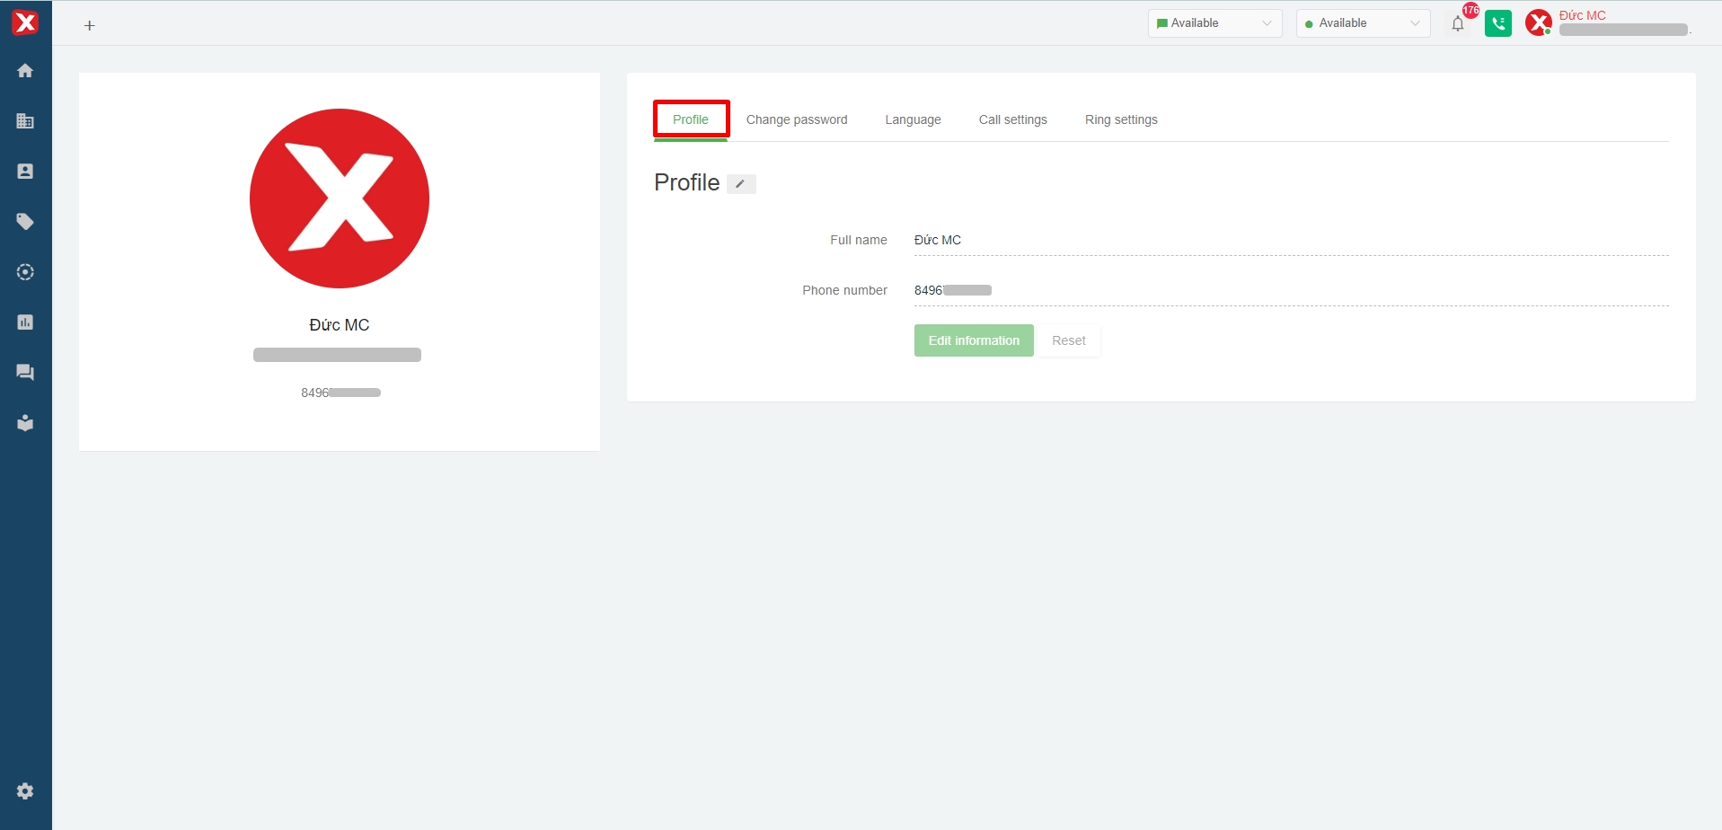Click the pencil edit icon beside Profile
The height and width of the screenshot is (830, 1722).
tap(741, 184)
